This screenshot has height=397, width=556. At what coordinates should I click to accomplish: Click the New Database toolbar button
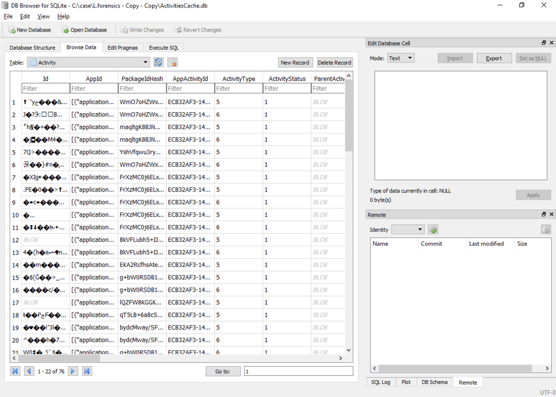click(x=30, y=30)
